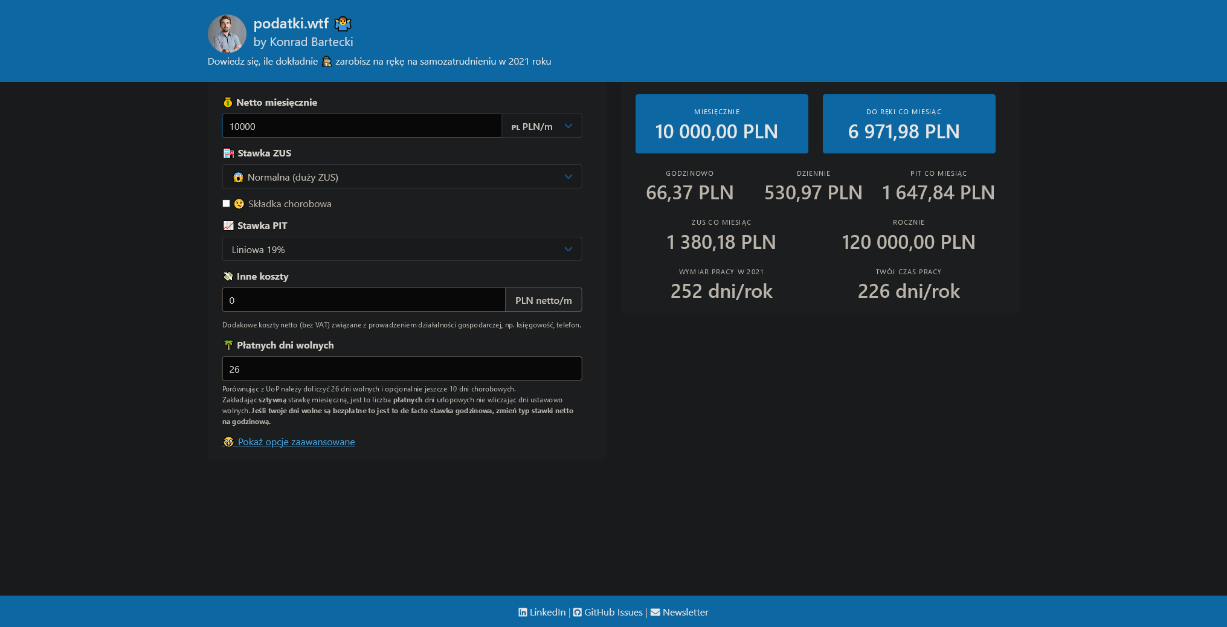This screenshot has width=1227, height=627.
Task: Open the PLN/m currency unit dropdown
Action: (x=542, y=126)
